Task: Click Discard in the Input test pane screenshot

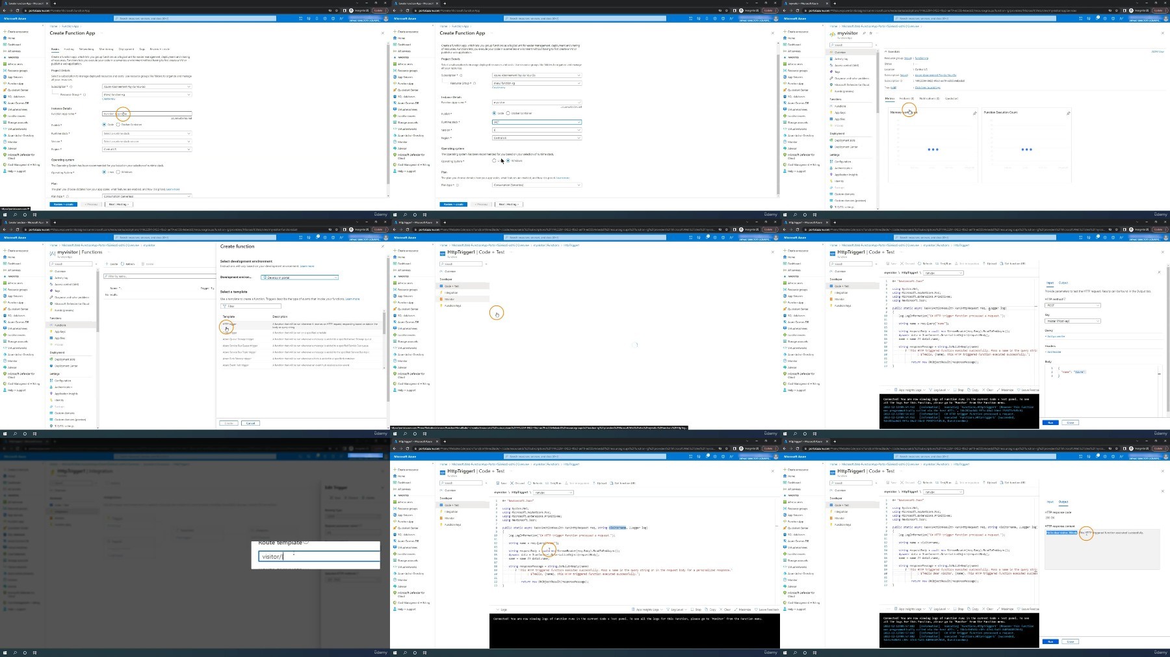Action: point(907,264)
